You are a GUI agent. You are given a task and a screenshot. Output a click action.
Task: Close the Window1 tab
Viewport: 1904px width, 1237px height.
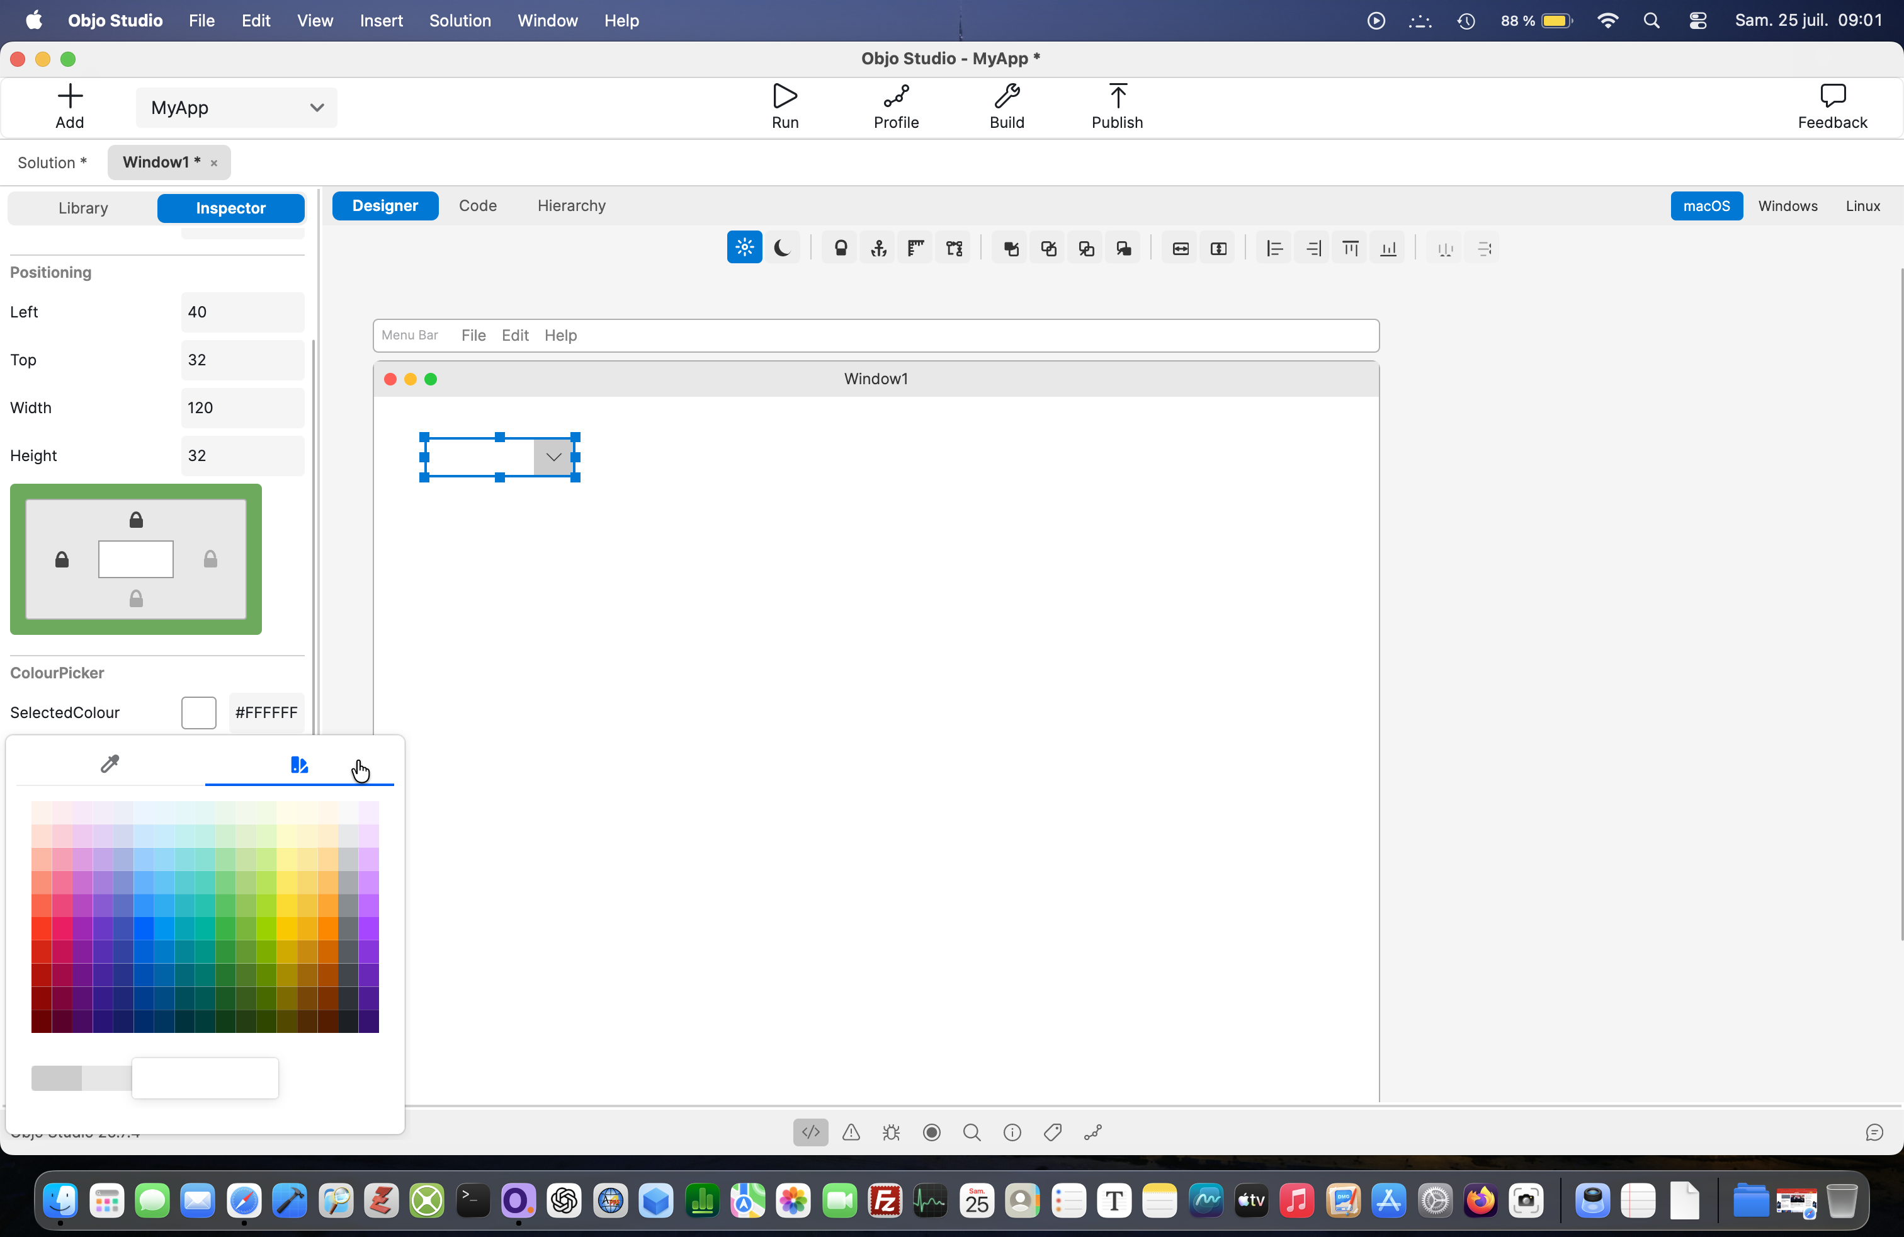213,163
